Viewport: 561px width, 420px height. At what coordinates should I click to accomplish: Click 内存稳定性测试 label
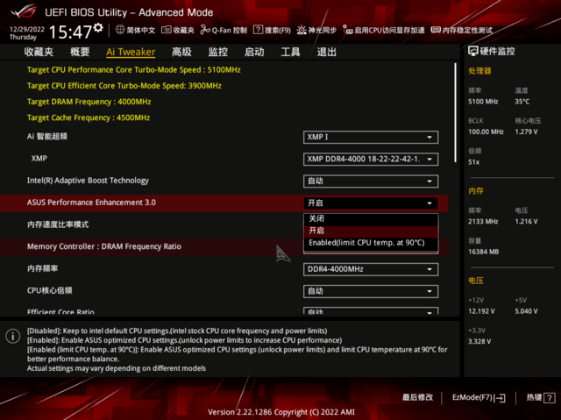point(467,30)
